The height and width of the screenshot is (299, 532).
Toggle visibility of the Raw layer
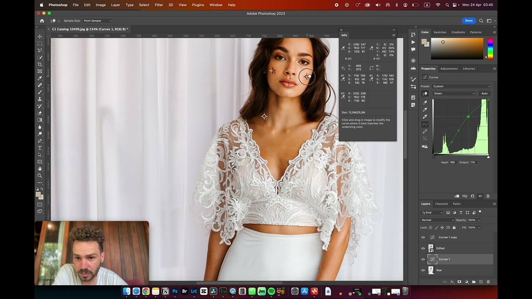click(423, 270)
